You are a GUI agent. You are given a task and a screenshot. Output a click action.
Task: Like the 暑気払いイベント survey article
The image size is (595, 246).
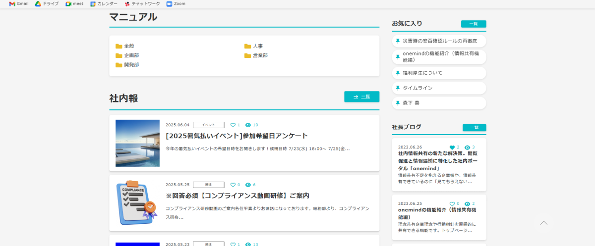233,125
